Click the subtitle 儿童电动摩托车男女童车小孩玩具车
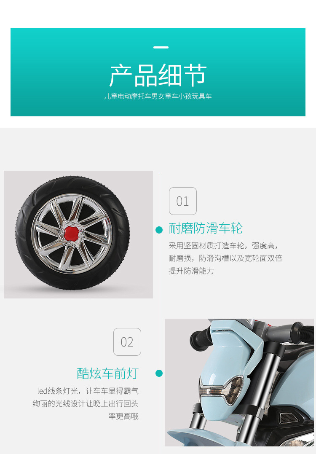 click(x=158, y=97)
